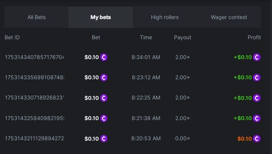The height and width of the screenshot is (154, 272).
Task: Open bet ID starting with 17531432584
Action: [x=34, y=118]
